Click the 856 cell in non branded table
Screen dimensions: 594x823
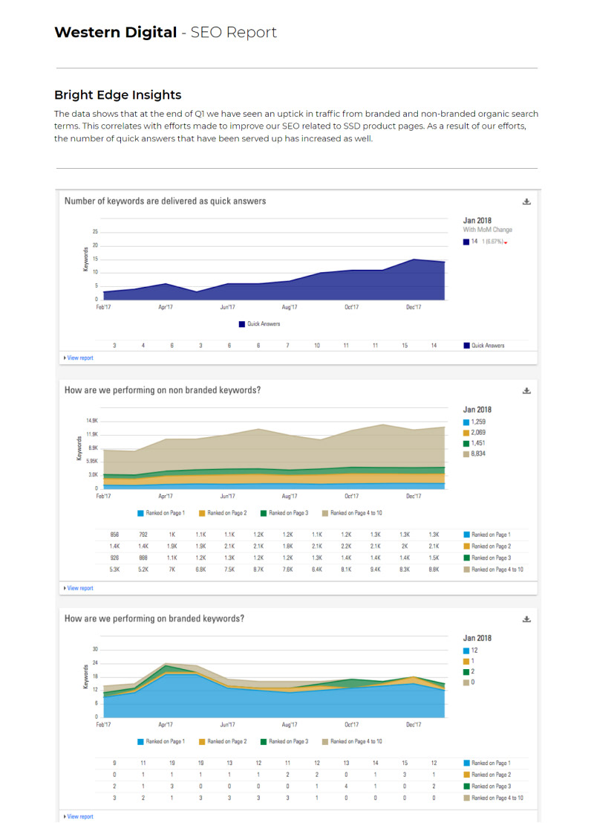(114, 535)
